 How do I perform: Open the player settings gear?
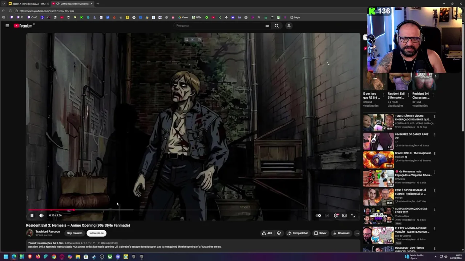click(336, 215)
